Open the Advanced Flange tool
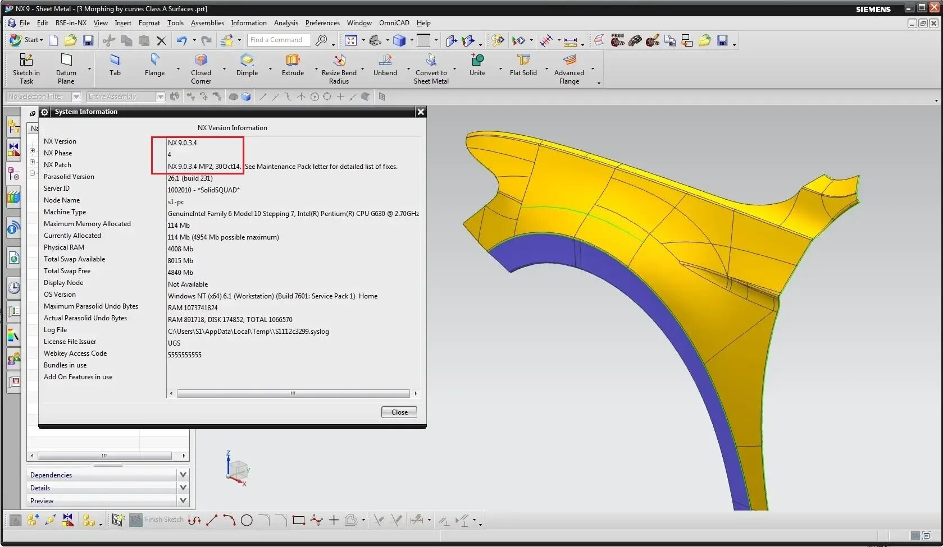 (569, 68)
